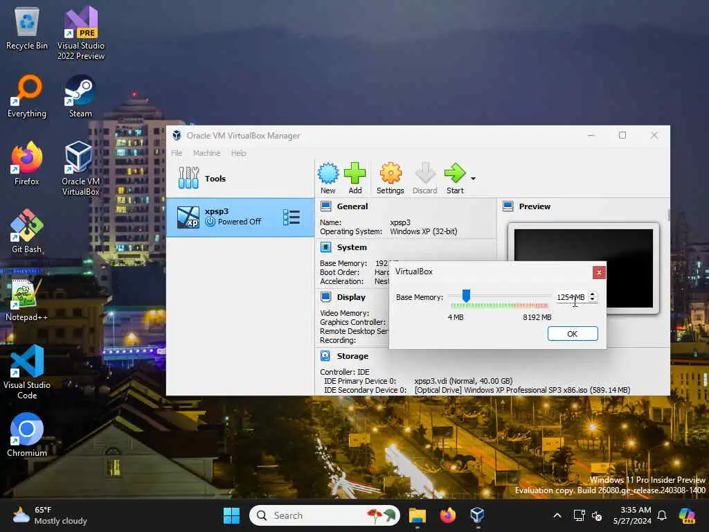The width and height of the screenshot is (709, 532).
Task: Click the details pane vertical scrollbar
Action: tap(668, 215)
